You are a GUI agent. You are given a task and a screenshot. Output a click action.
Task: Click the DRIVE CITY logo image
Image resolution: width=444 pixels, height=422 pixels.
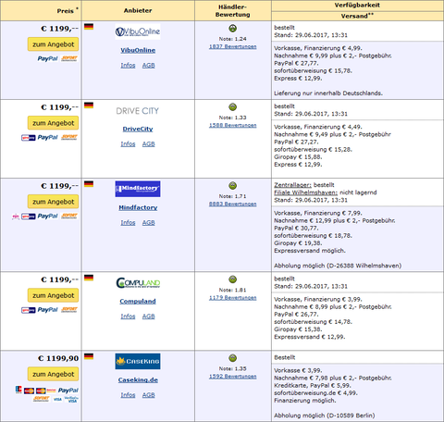click(x=138, y=111)
